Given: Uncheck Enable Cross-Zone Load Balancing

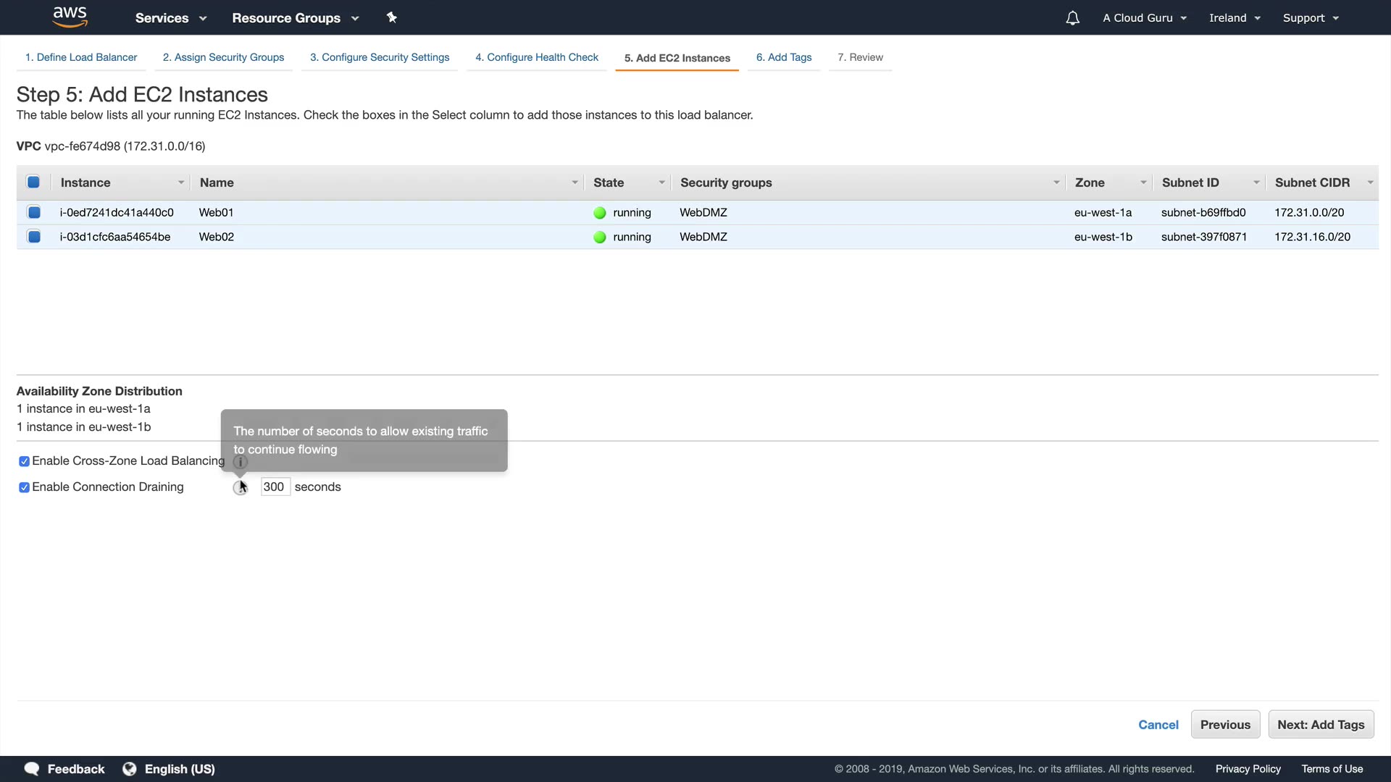Looking at the screenshot, I should pos(24,461).
